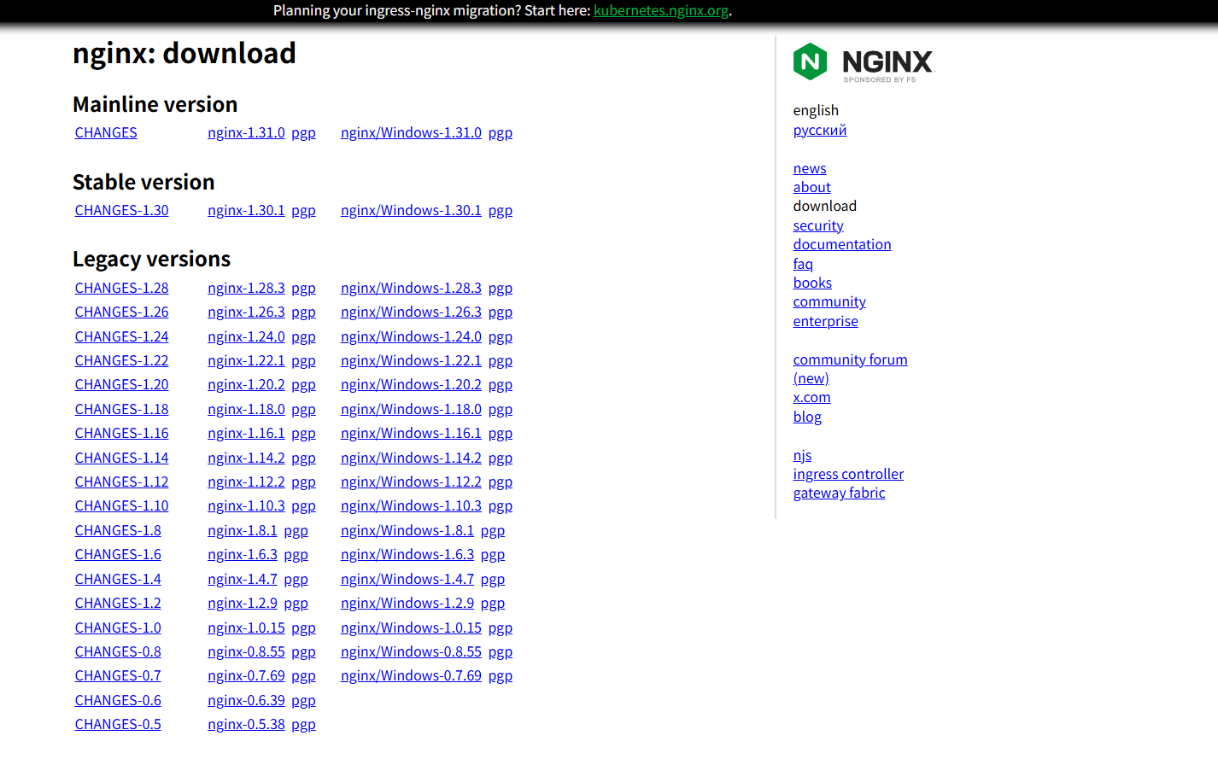Download nginx-1.26.3
Screen dimensions: 1218x759
[246, 312]
